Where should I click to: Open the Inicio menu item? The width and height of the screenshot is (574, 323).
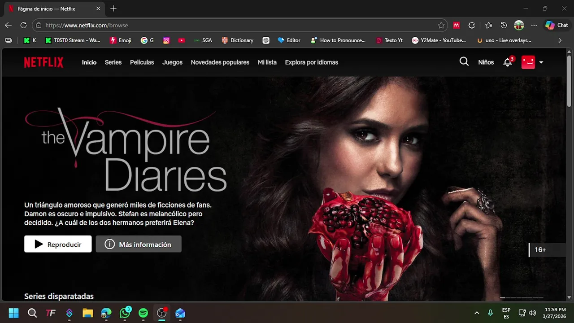[89, 62]
